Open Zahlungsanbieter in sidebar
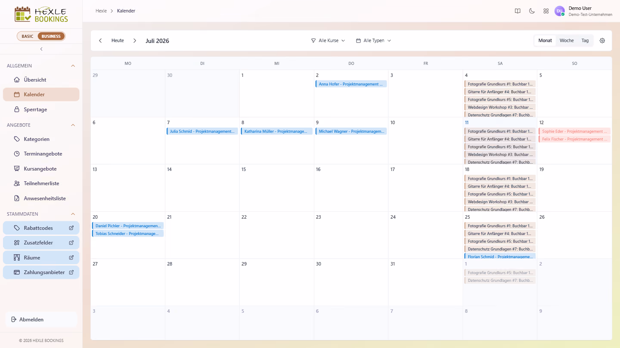The image size is (620, 348). pos(41,272)
